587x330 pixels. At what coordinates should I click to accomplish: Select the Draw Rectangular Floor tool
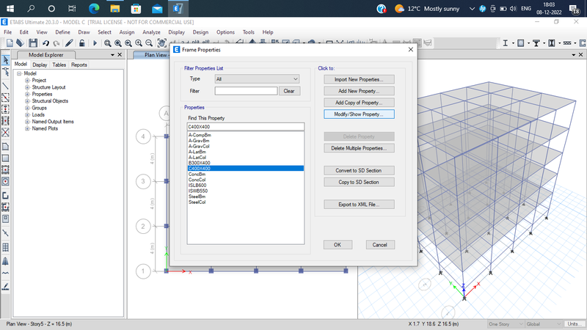(x=6, y=158)
